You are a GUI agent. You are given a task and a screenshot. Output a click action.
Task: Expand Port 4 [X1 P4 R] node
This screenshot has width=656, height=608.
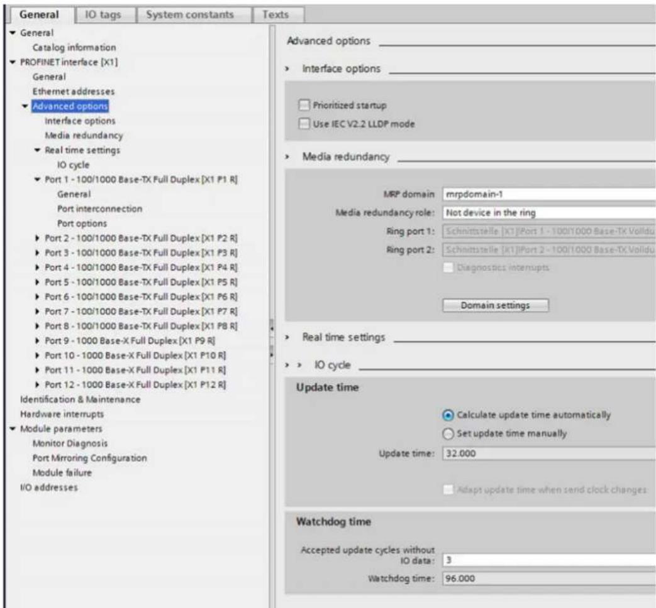tap(38, 268)
